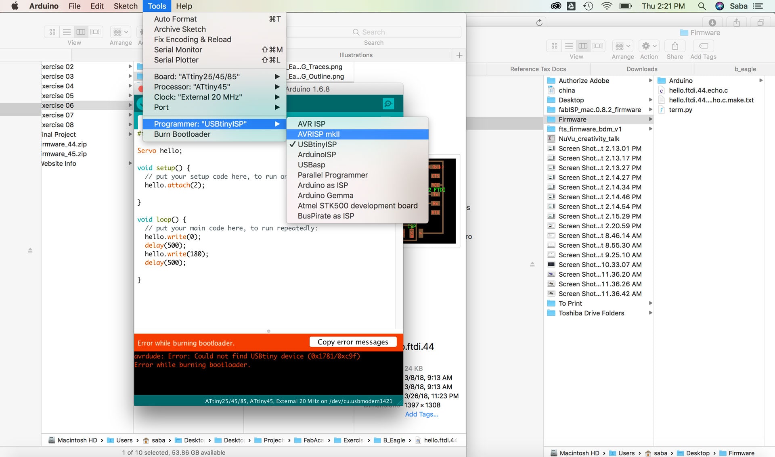Image resolution: width=775 pixels, height=457 pixels.
Task: Click the reload icon in the browser toolbar
Action: (x=539, y=23)
